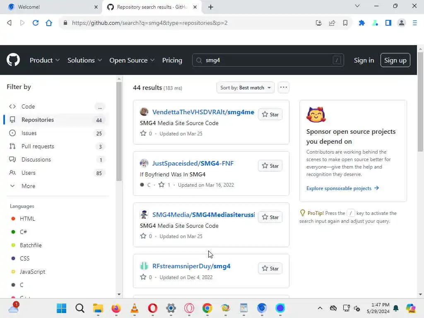Click VendettaTheVHSDVRAlt user avatar
Image resolution: width=424 pixels, height=318 pixels.
144,112
